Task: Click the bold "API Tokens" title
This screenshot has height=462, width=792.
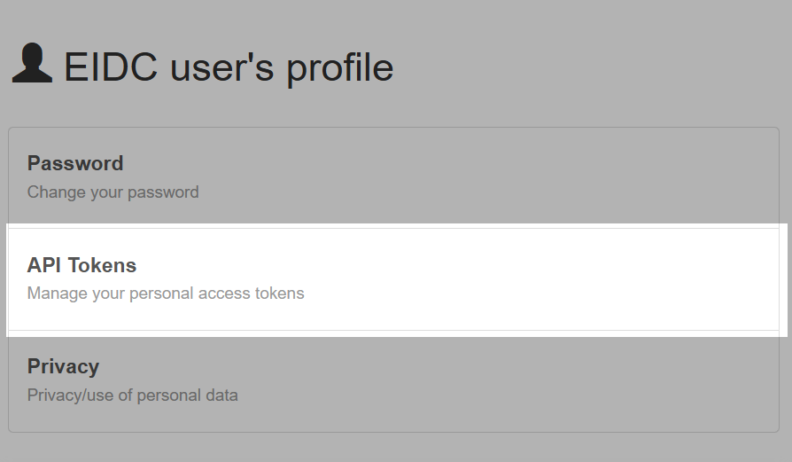Action: tap(82, 265)
